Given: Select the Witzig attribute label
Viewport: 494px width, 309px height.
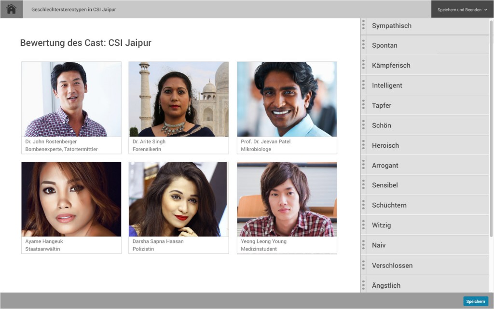Looking at the screenshot, I should pyautogui.click(x=381, y=225).
